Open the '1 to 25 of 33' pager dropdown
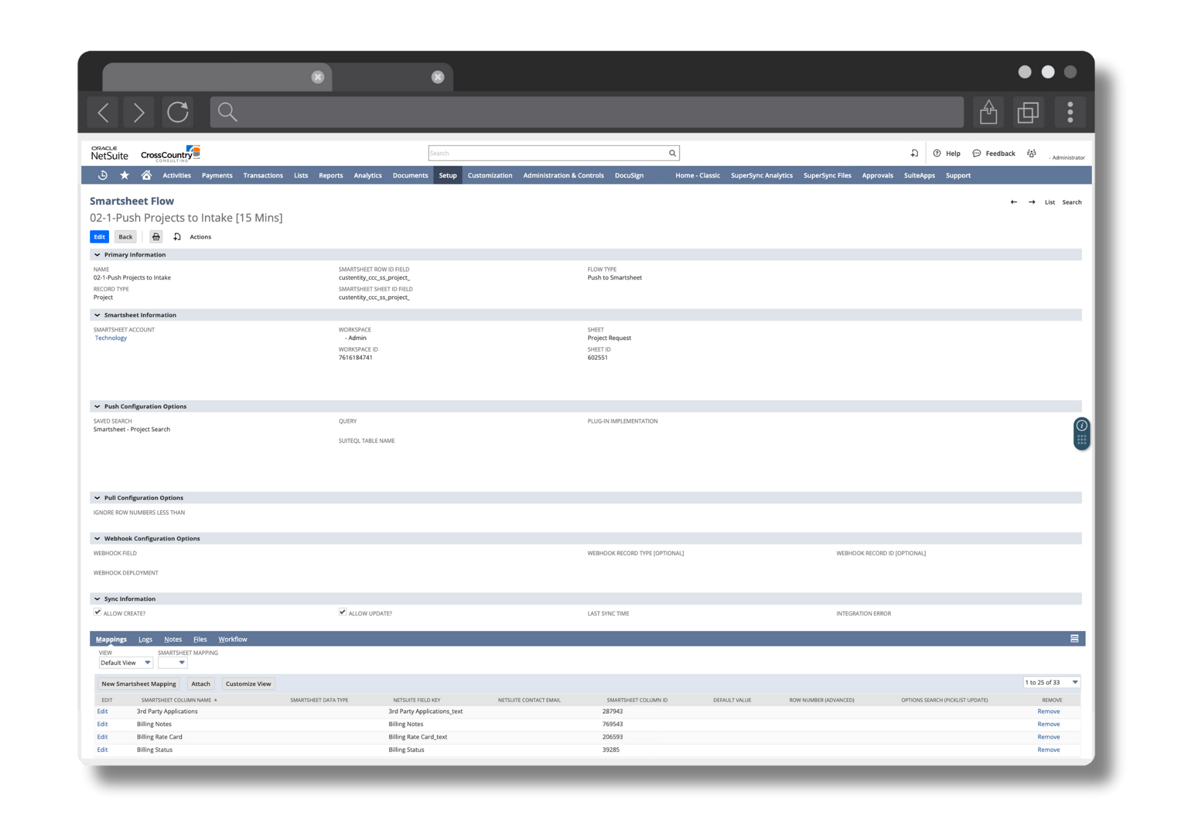Screen dimensions: 1192x834 1051,682
